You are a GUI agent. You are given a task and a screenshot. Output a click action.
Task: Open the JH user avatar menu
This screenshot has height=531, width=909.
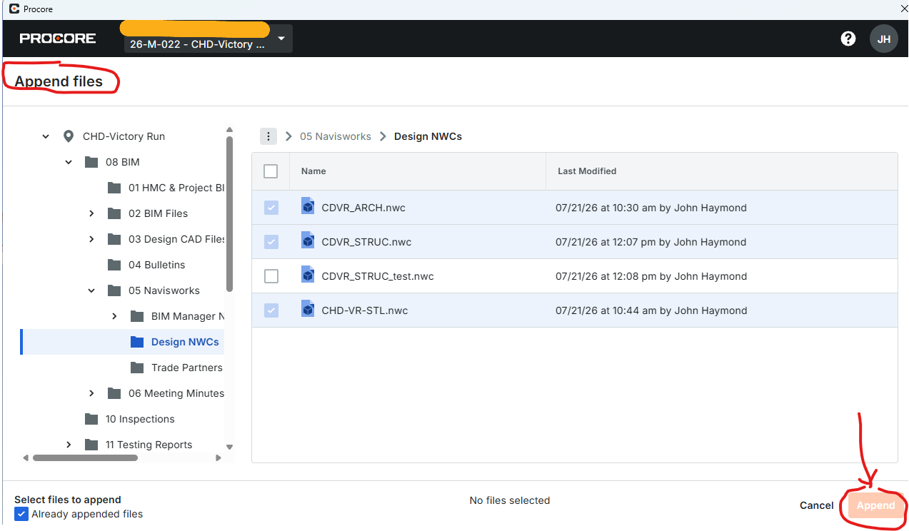click(x=884, y=39)
